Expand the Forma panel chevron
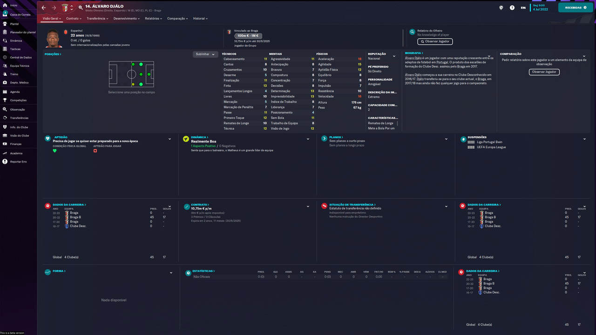Viewport: 596px width, 335px height. tap(171, 273)
